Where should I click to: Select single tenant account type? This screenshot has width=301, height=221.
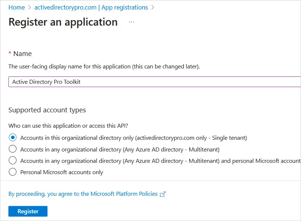tap(13, 138)
